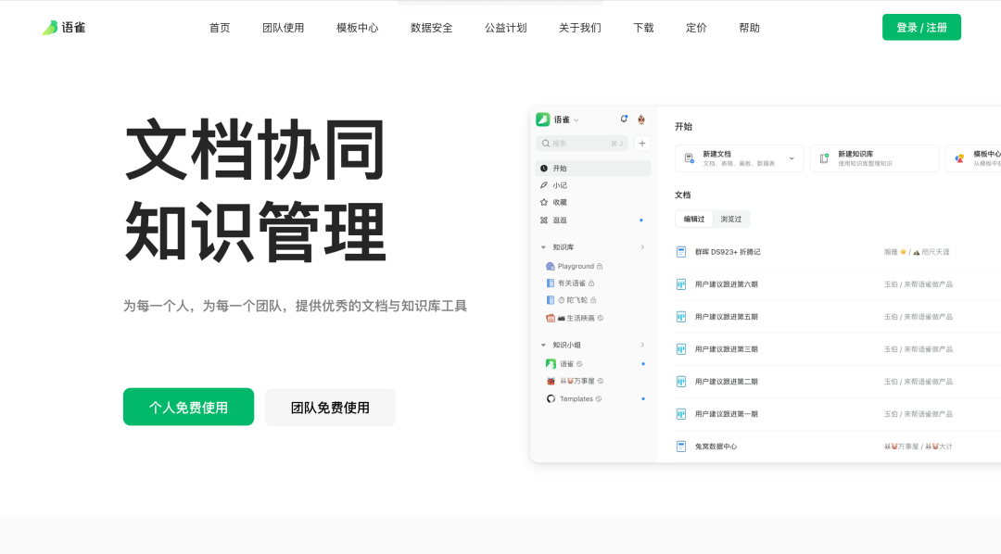The image size is (1001, 554).
Task: Select 开始 in the preview sidebar
Action: (x=592, y=169)
